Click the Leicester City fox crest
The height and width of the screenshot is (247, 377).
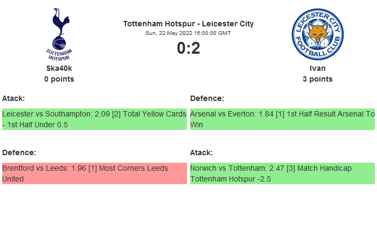point(317,34)
